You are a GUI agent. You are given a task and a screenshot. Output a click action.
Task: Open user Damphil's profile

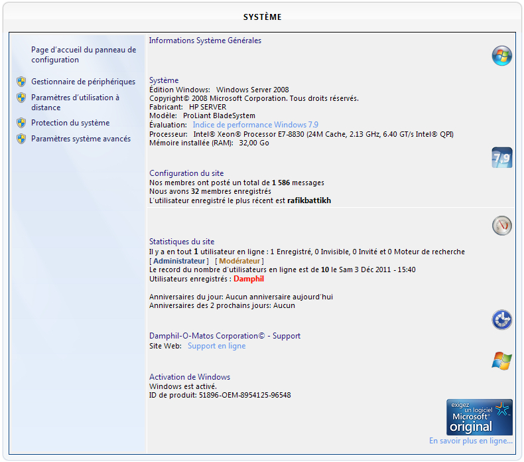point(249,279)
